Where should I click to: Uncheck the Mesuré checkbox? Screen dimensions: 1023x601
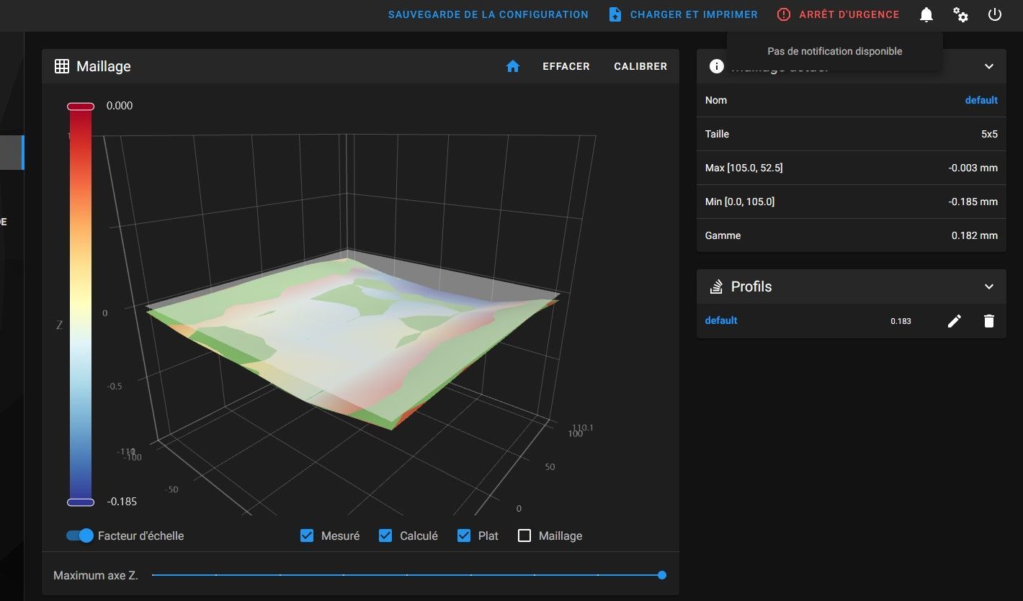tap(307, 536)
